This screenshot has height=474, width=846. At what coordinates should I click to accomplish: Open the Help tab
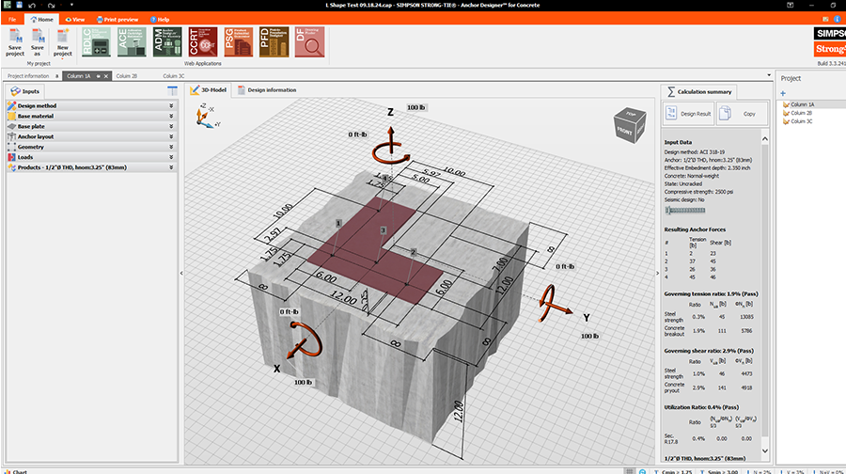pyautogui.click(x=160, y=20)
